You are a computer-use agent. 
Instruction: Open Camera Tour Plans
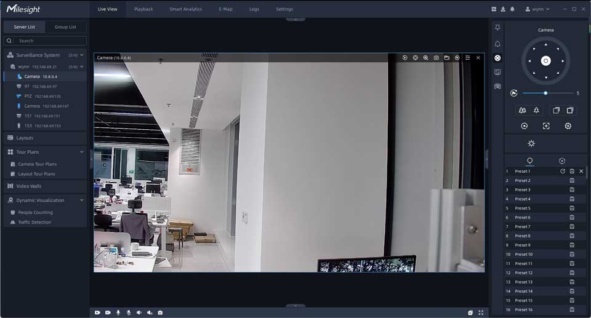tap(37, 164)
